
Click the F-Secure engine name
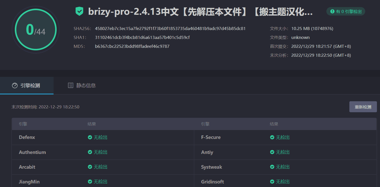click(211, 137)
